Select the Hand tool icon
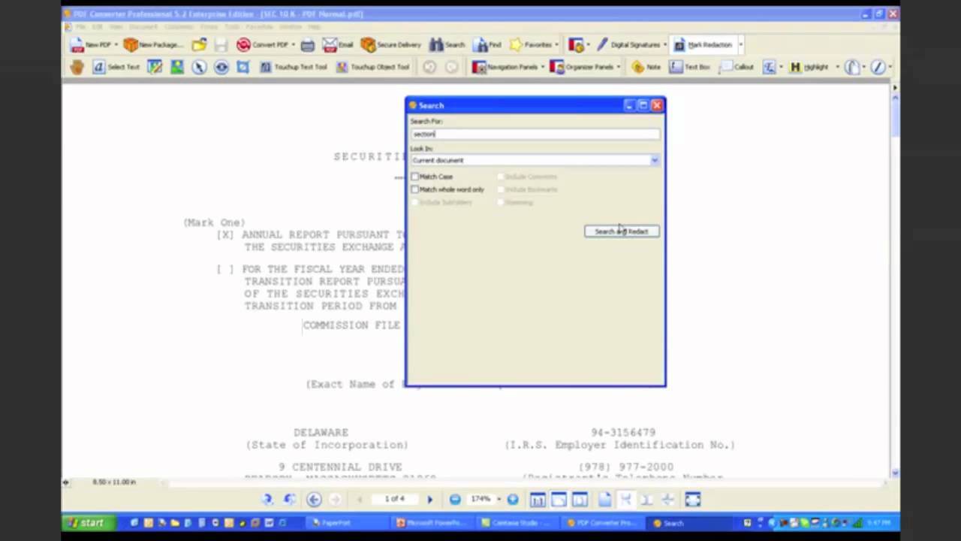Viewport: 961px width, 541px height. tap(77, 67)
